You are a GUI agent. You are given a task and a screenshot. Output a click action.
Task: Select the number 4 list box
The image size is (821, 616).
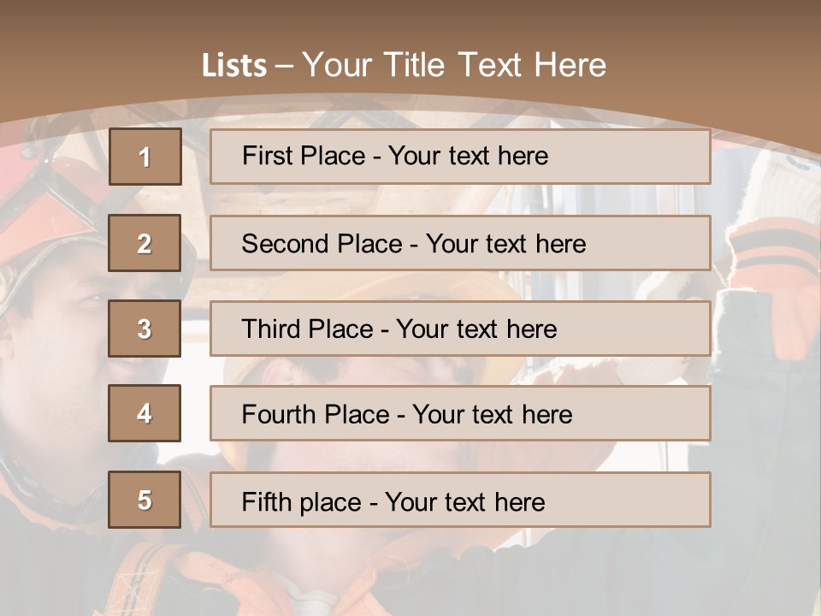tap(145, 413)
